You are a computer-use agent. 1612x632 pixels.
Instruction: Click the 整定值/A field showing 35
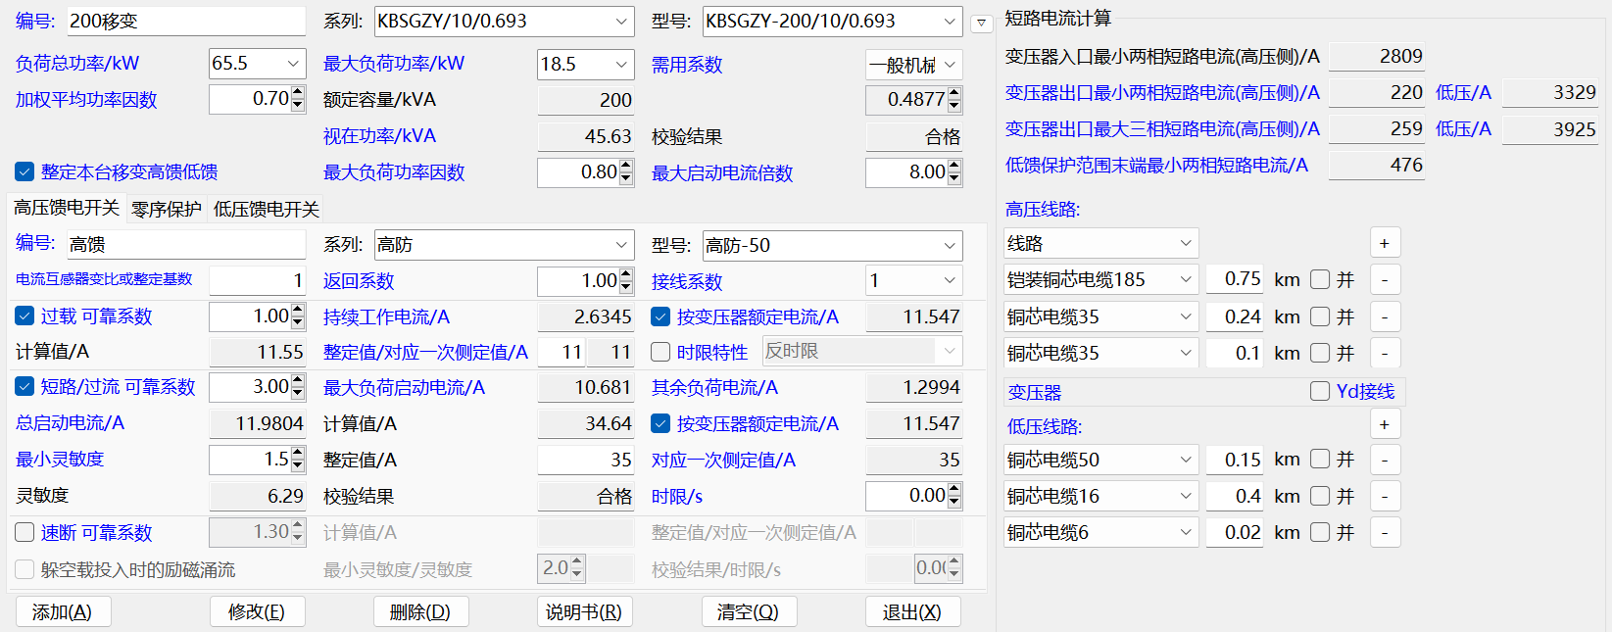click(585, 460)
